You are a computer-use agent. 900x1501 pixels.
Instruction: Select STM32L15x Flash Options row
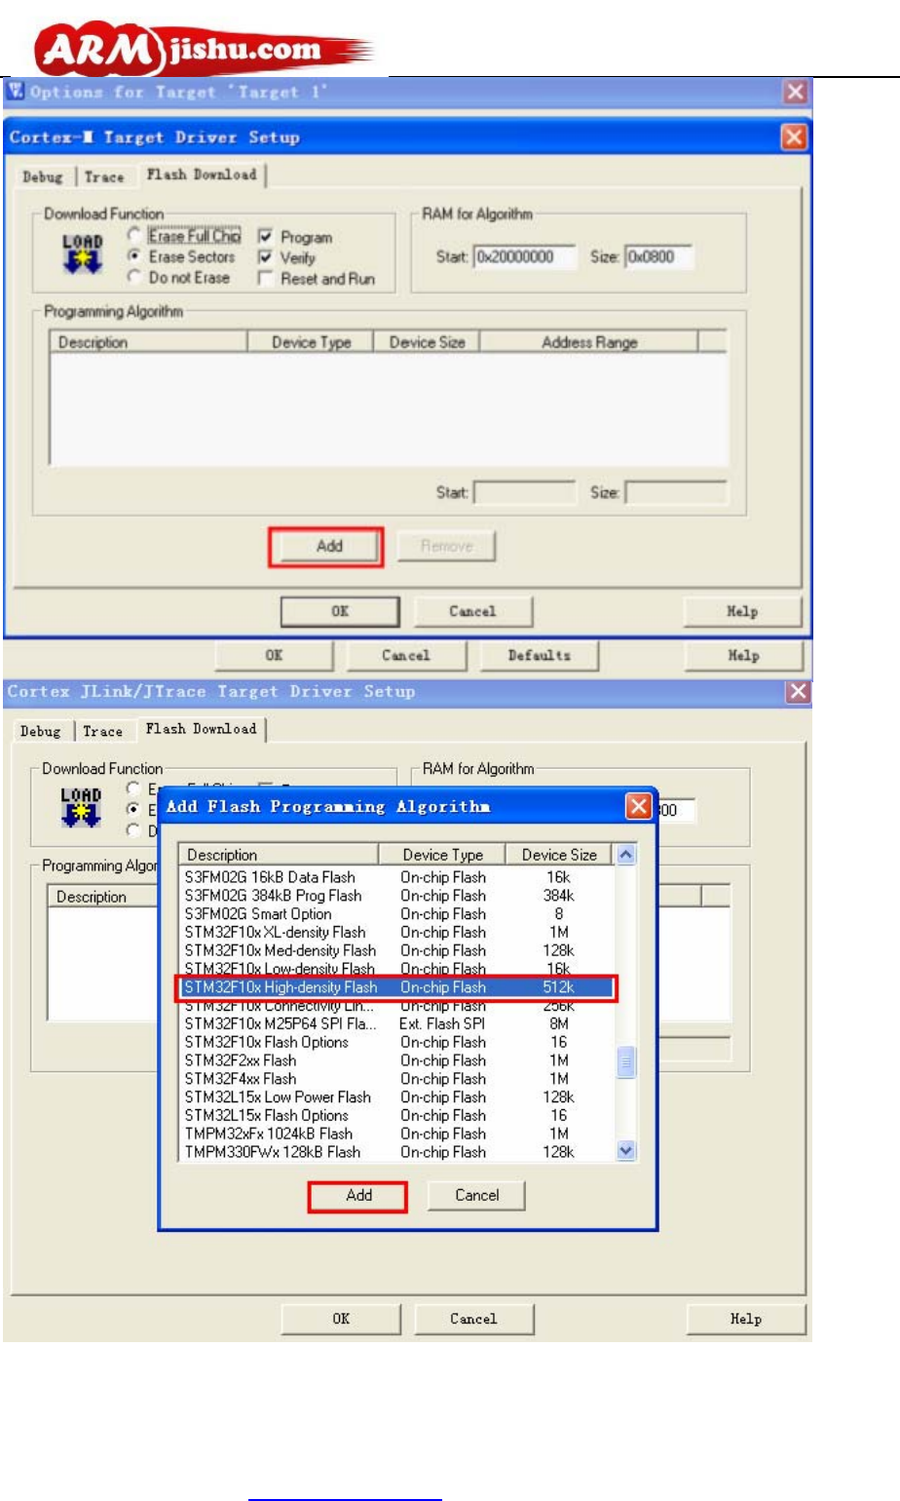click(x=397, y=1115)
